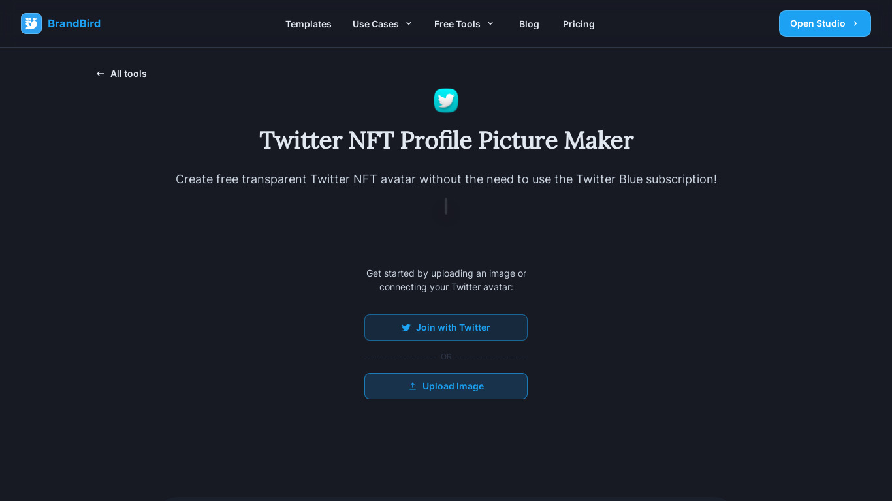
Task: Expand the Free Tools chevron arrow
Action: pos(490,23)
